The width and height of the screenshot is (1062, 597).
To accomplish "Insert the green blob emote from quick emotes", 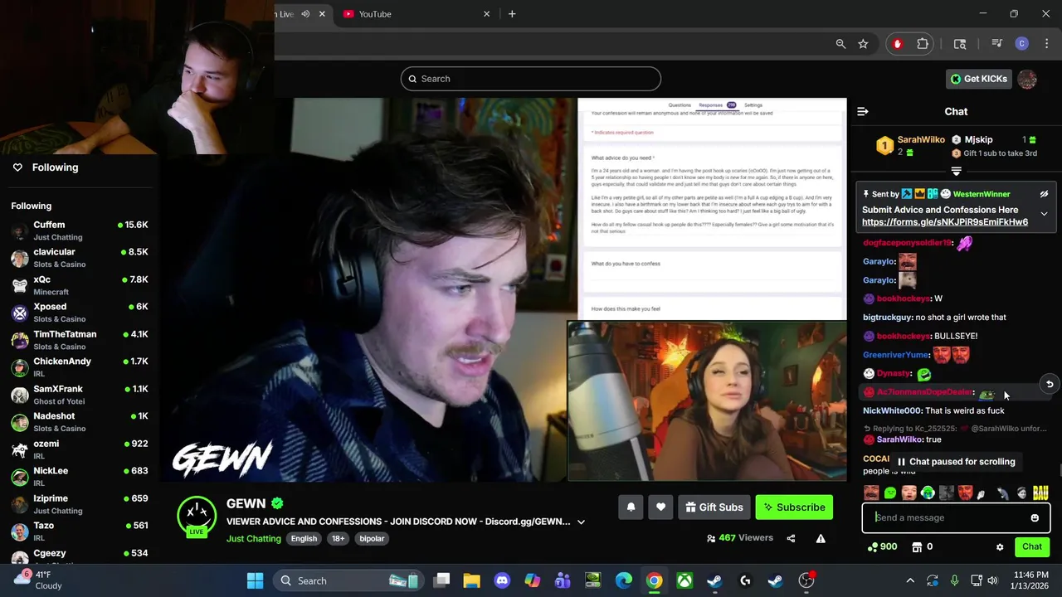I will click(890, 493).
